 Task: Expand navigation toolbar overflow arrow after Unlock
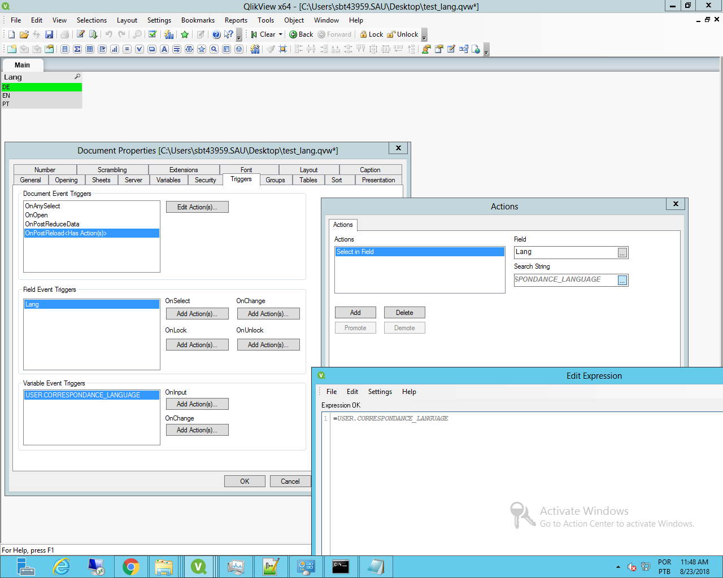point(424,36)
